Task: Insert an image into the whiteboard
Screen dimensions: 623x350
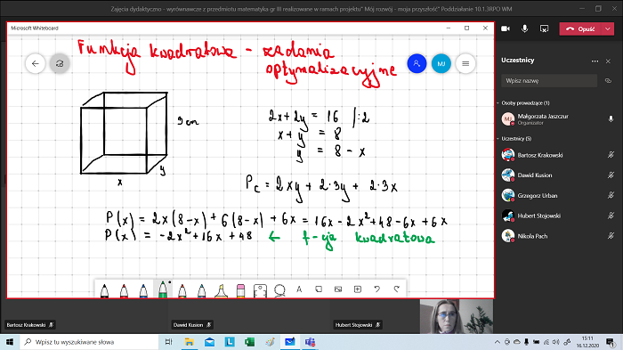Action: pos(338,289)
